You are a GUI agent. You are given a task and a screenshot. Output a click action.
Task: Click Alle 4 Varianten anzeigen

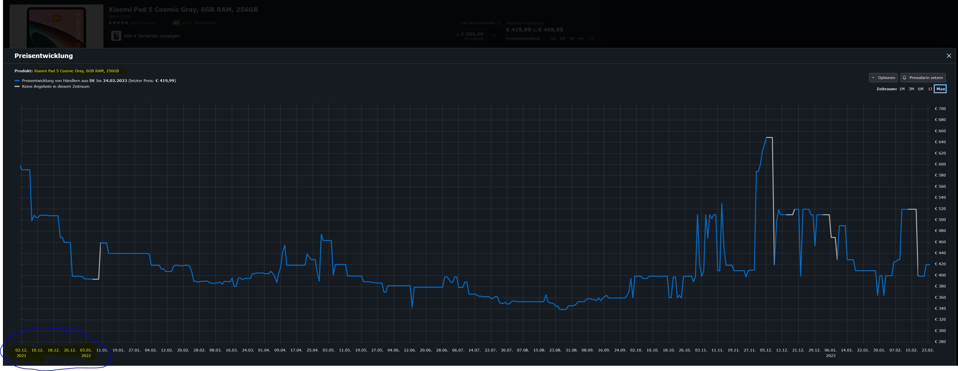(151, 36)
